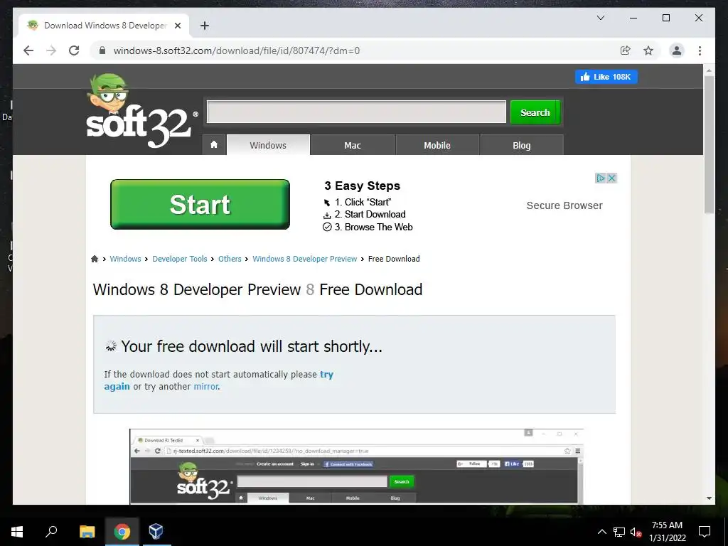This screenshot has width=728, height=546.
Task: Click the Free Download breadcrumb text
Action: pos(394,259)
